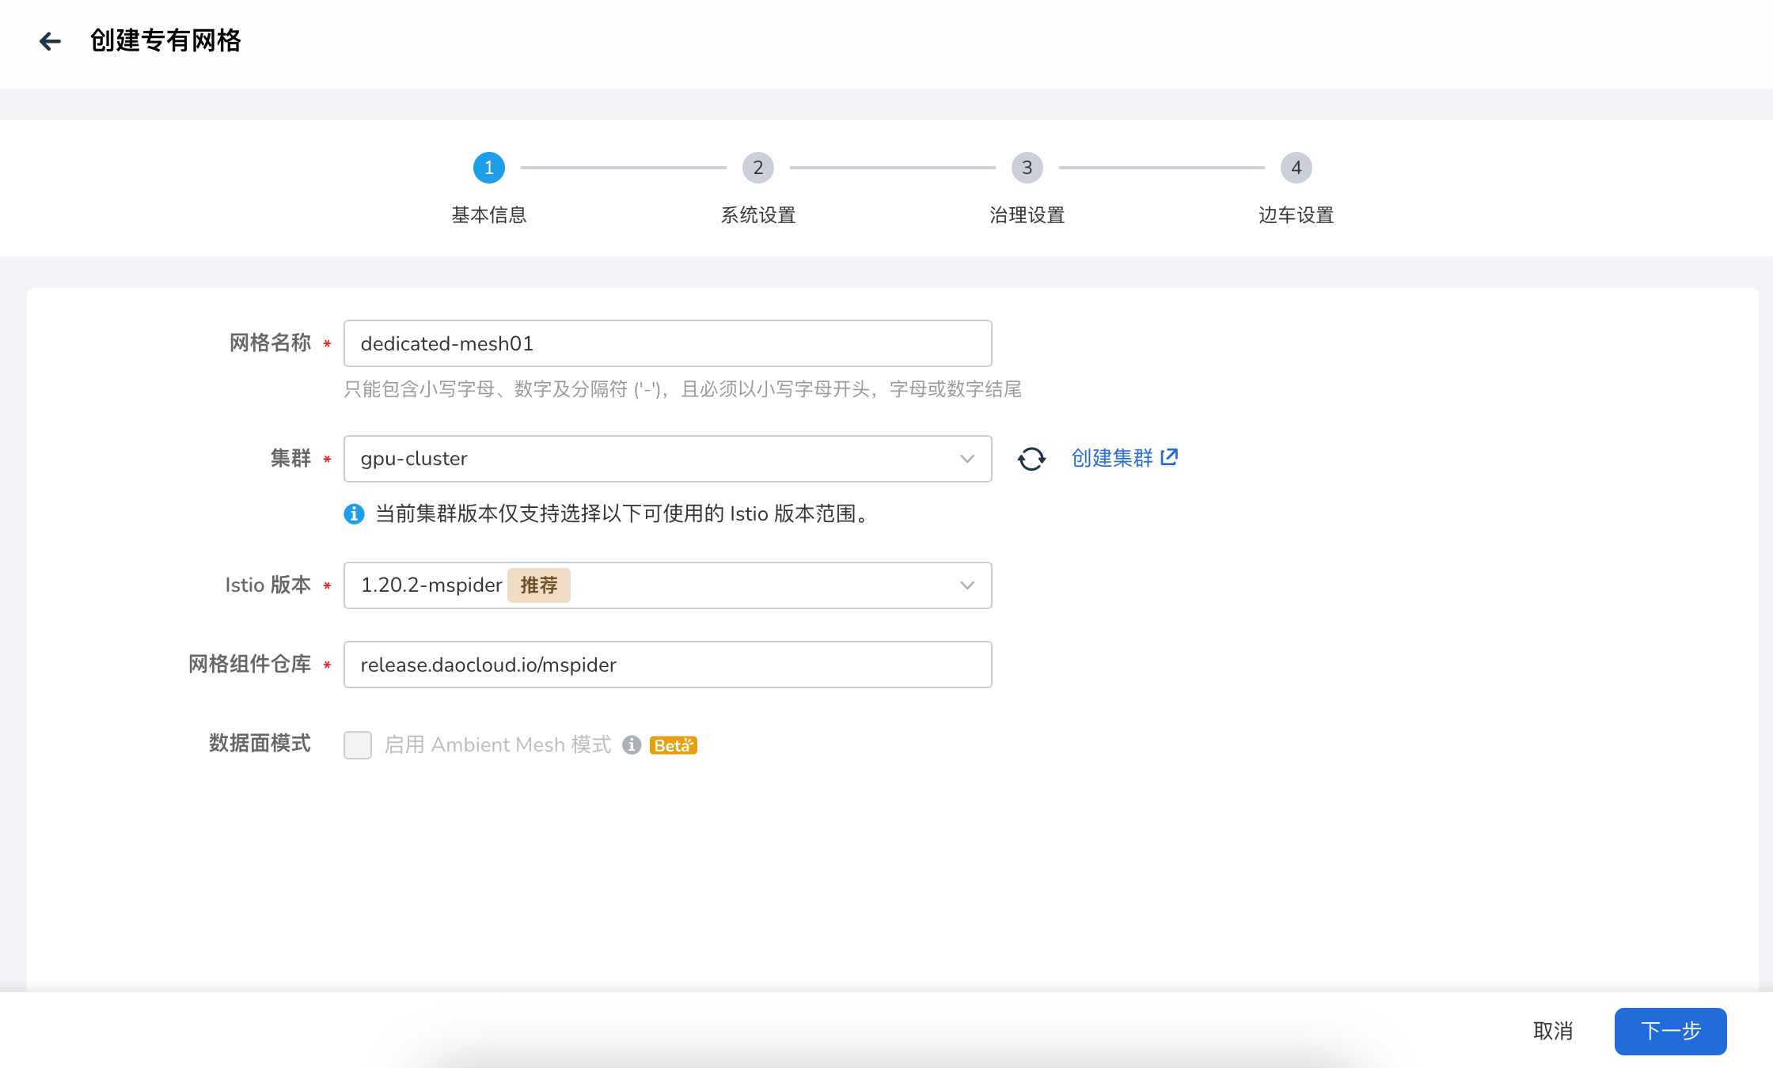
Task: Click the mesh name input field
Action: pos(667,343)
